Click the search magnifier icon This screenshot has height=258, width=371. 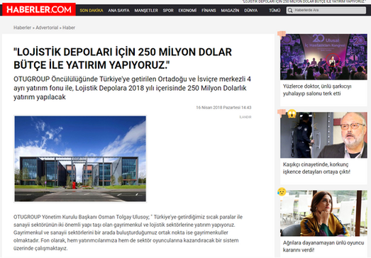(290, 11)
